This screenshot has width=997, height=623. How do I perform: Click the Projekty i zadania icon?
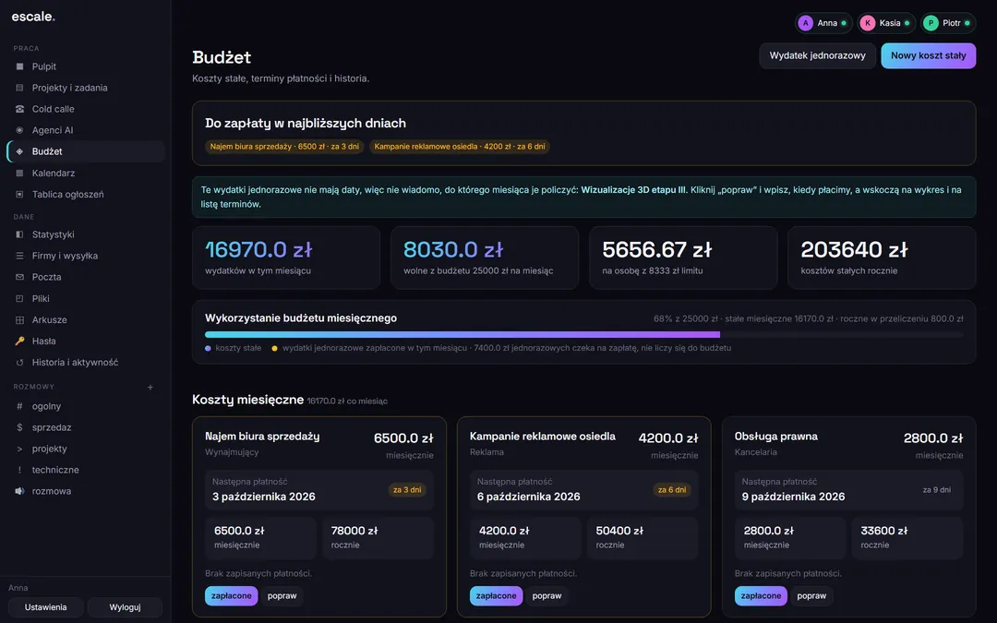point(19,88)
